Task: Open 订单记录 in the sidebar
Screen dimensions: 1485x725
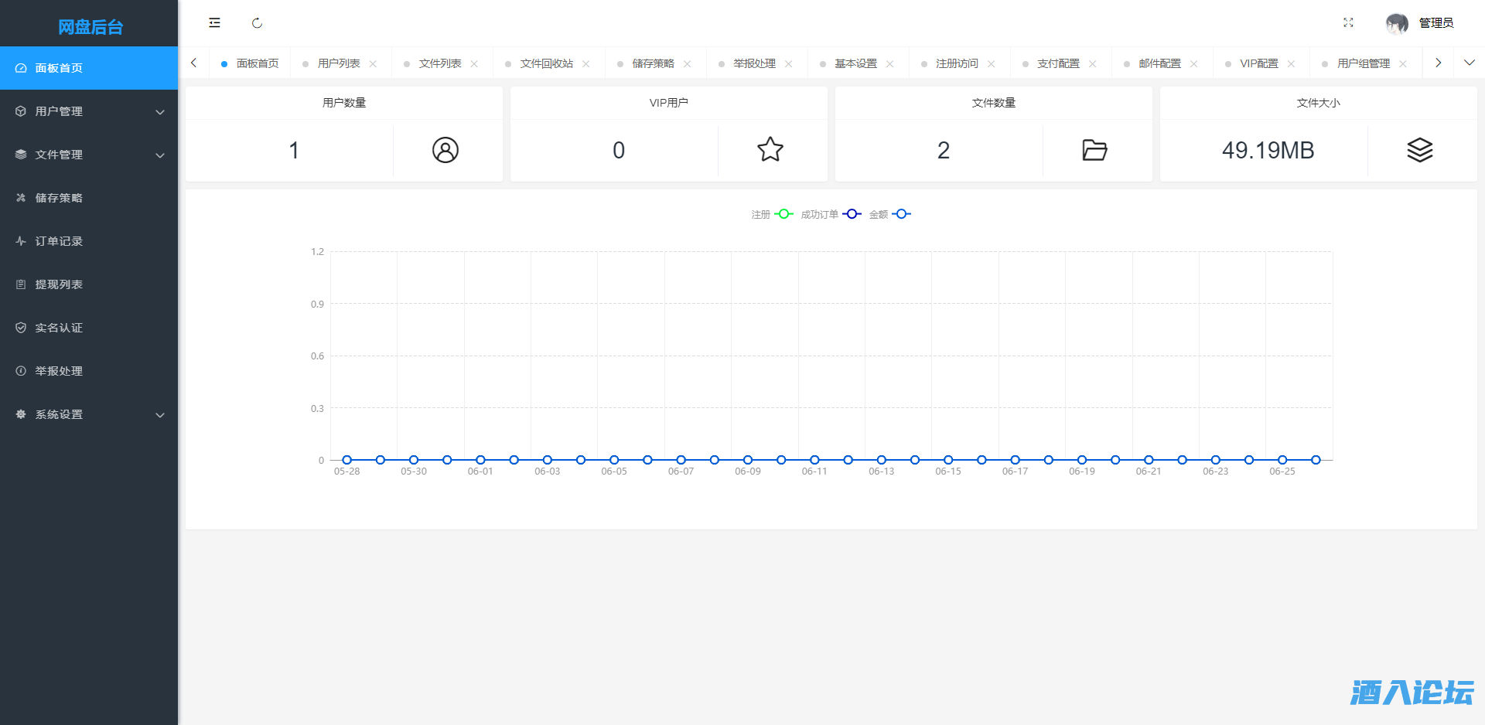Action: (x=59, y=241)
